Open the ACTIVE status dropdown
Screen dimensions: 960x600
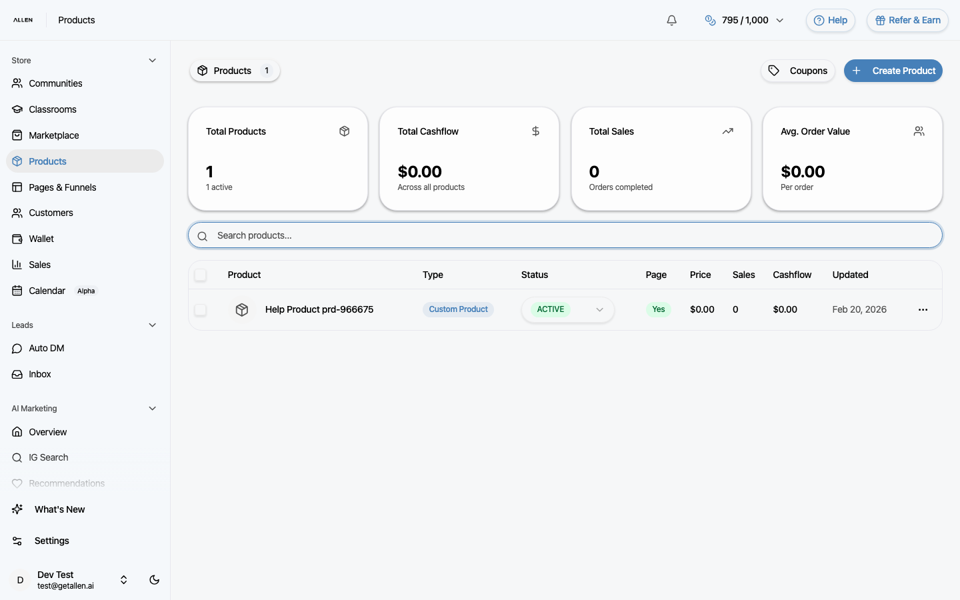(567, 309)
